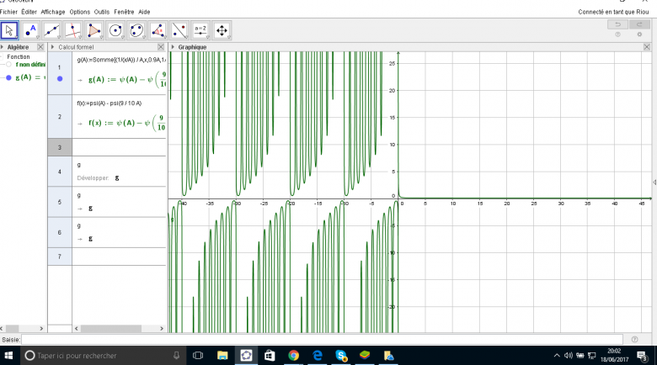The width and height of the screenshot is (657, 365).
Task: Collapse the Fonction group in Algèbre panel
Action: (3, 57)
